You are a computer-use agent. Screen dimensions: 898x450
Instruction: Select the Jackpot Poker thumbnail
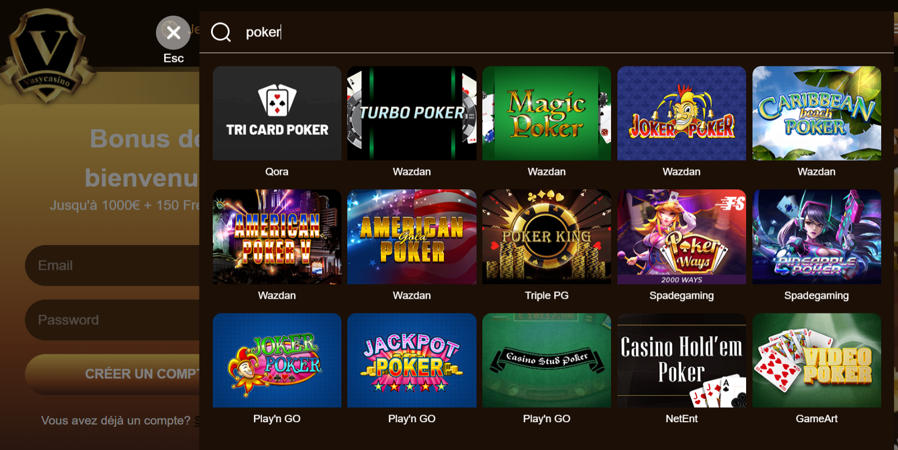[412, 360]
